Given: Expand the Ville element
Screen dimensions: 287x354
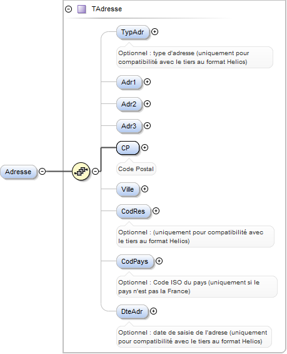Looking at the screenshot, I should point(144,189).
